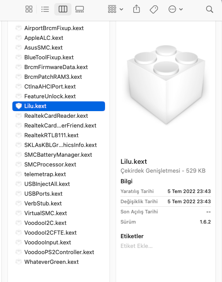Screen dimensions: 222x282
Task: Select VoodooI2CFTE.kext file
Action: (59, 232)
